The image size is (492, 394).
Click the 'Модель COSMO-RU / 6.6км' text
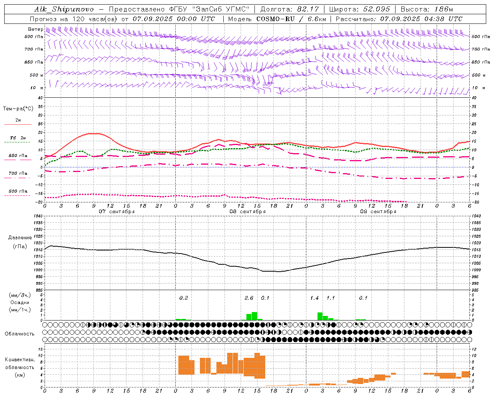point(277,19)
